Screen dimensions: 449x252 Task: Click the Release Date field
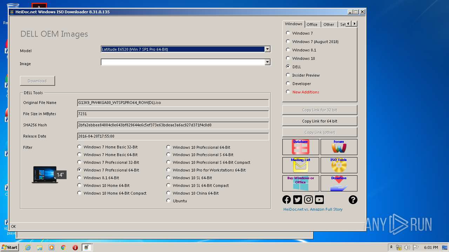point(173,136)
